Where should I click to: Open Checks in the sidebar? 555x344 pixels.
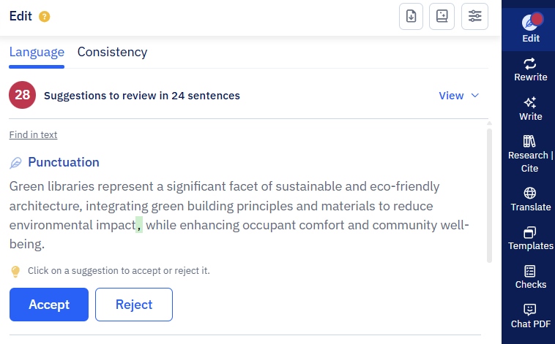[x=530, y=278]
